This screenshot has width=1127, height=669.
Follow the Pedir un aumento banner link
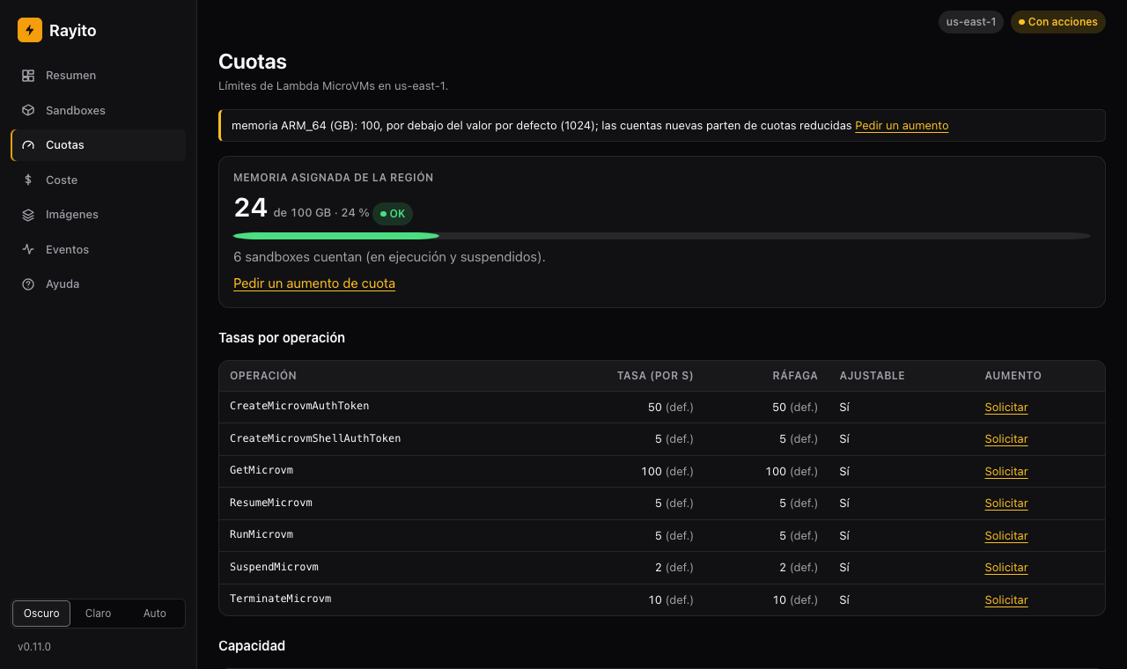tap(902, 126)
